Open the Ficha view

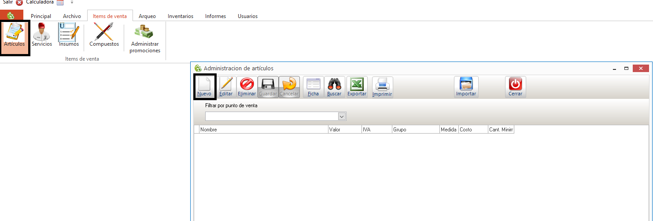[x=313, y=87]
